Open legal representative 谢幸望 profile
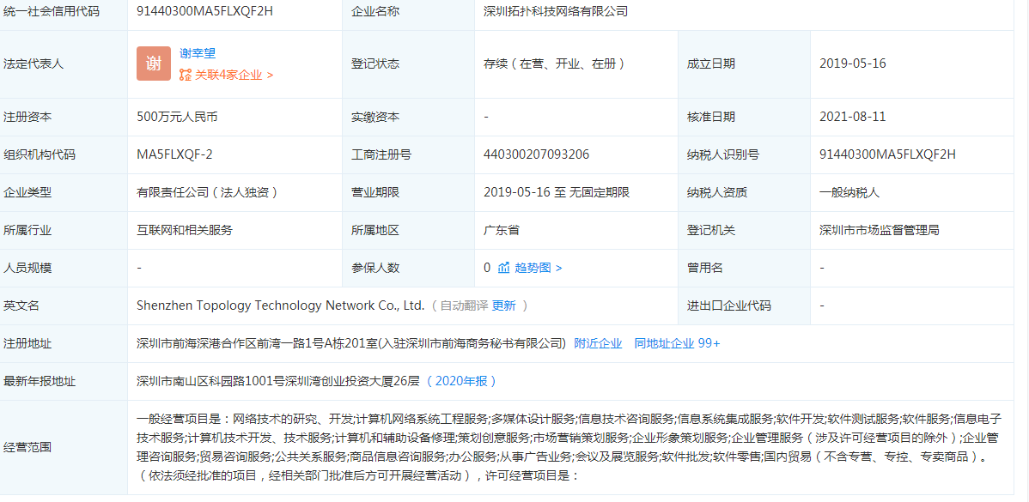The image size is (1029, 502). click(x=198, y=54)
